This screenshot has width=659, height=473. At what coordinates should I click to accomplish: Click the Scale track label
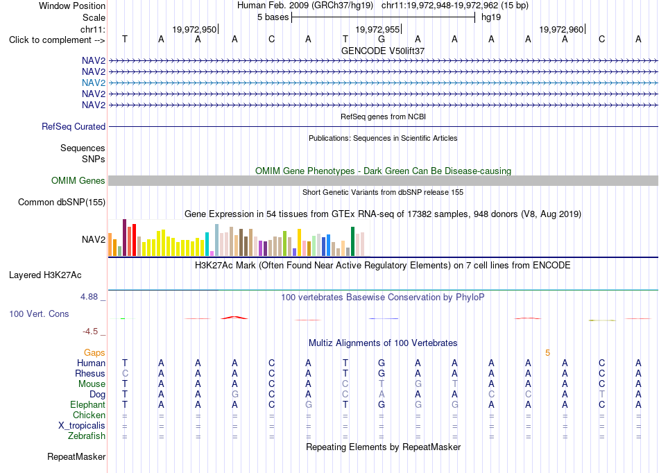click(94, 17)
